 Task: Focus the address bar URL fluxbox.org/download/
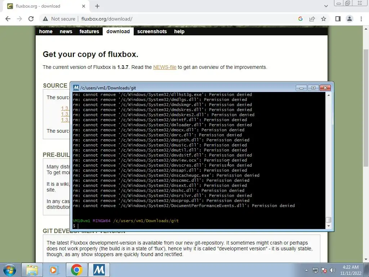[107, 19]
